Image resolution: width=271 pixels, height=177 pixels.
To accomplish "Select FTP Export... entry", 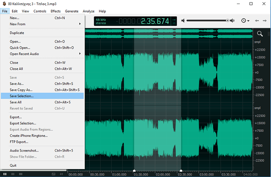I will 42,142.
